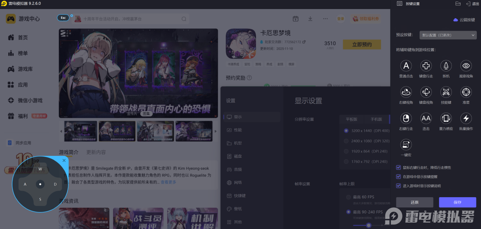Switch to 游戏简介 tab

pos(69,152)
